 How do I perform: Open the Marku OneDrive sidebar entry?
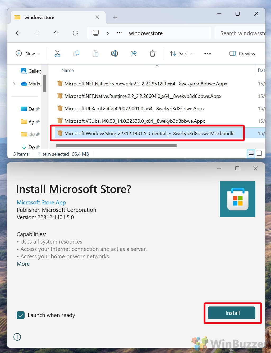(31, 84)
